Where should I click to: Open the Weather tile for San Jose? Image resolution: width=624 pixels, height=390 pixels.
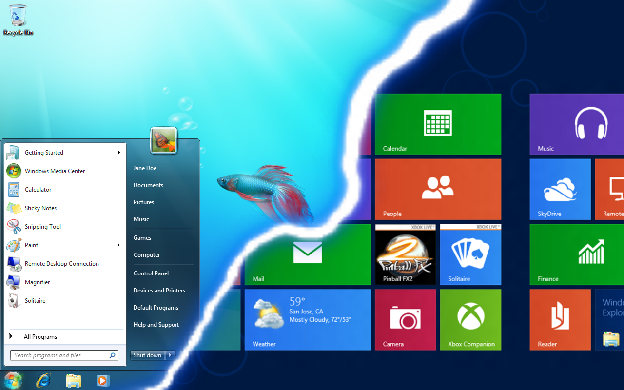pyautogui.click(x=308, y=320)
